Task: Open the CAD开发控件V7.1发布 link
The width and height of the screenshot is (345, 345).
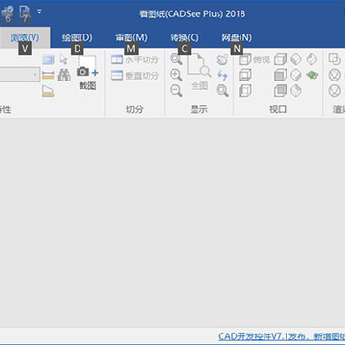Action: [x=282, y=336]
